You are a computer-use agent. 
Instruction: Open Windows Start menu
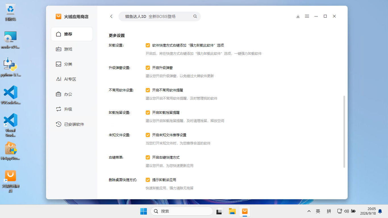[143, 211]
